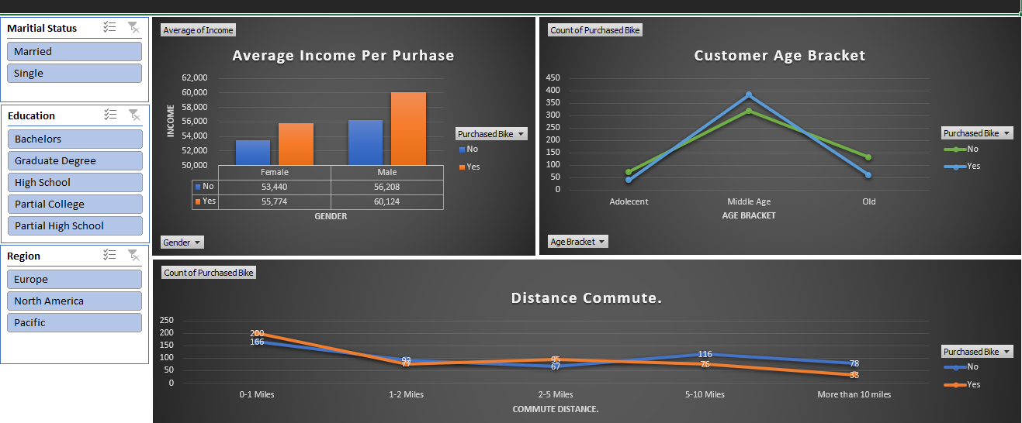The width and height of the screenshot is (1022, 423).
Task: Select Europe in Region slicer
Action: (x=74, y=279)
